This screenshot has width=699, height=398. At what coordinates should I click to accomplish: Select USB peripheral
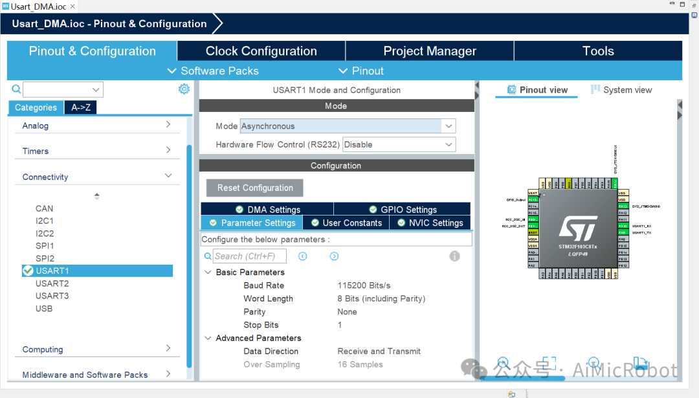pos(44,309)
